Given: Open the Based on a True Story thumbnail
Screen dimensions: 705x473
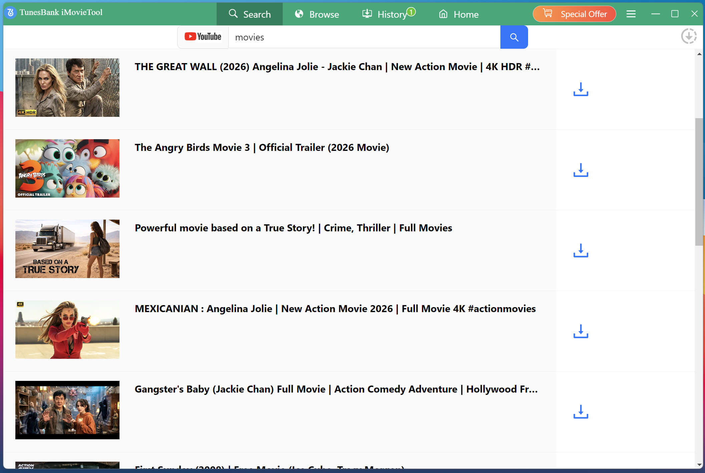Looking at the screenshot, I should (67, 249).
